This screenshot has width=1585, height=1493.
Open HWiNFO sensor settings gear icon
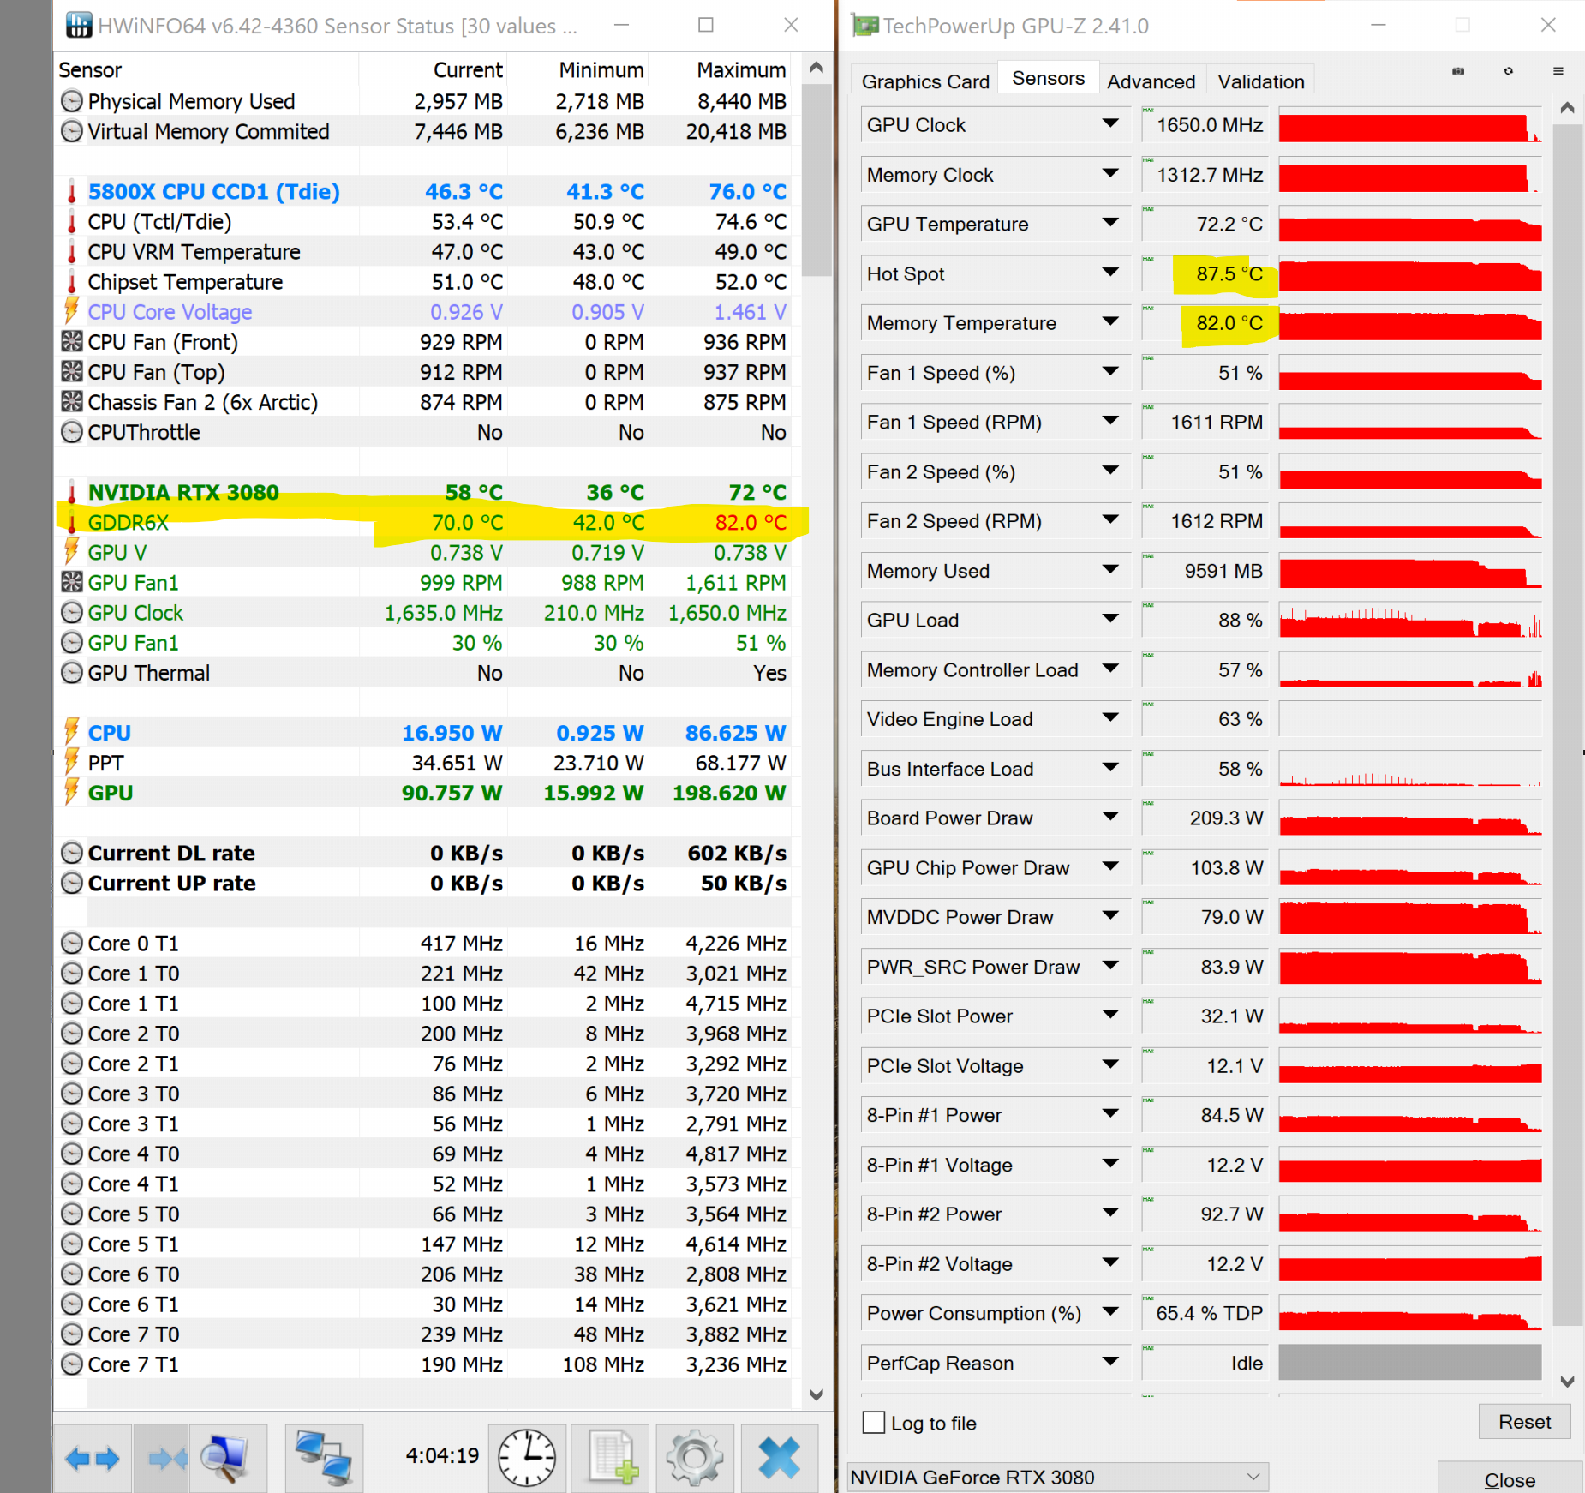coord(695,1458)
